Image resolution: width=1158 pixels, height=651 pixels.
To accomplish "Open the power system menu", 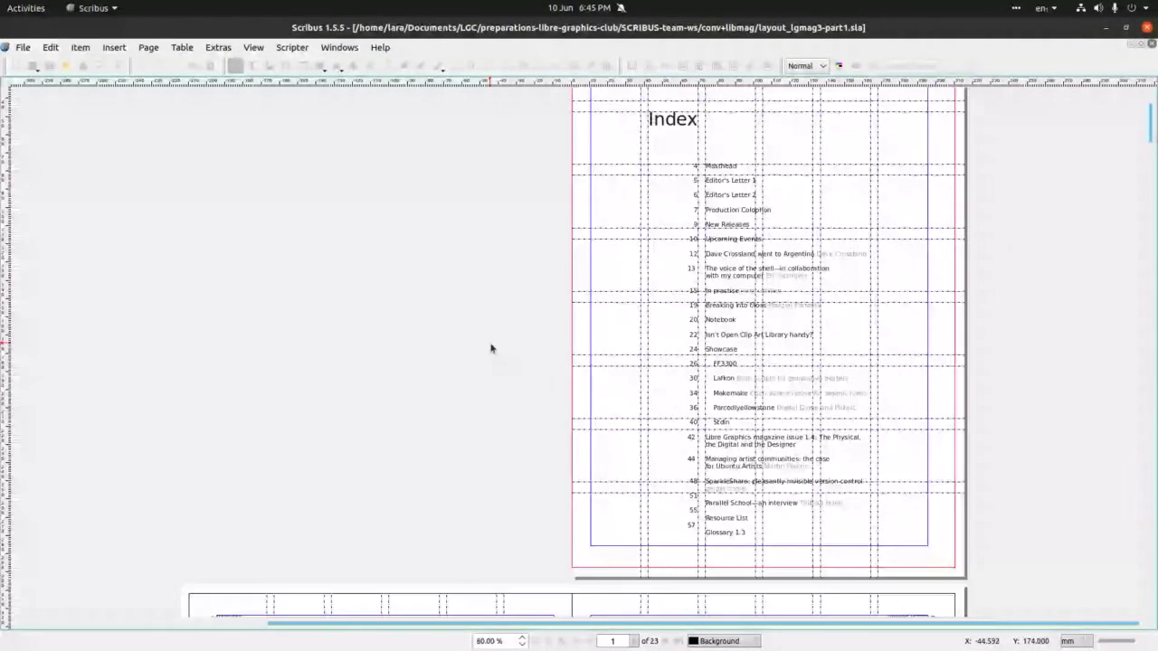I will pos(1136,8).
